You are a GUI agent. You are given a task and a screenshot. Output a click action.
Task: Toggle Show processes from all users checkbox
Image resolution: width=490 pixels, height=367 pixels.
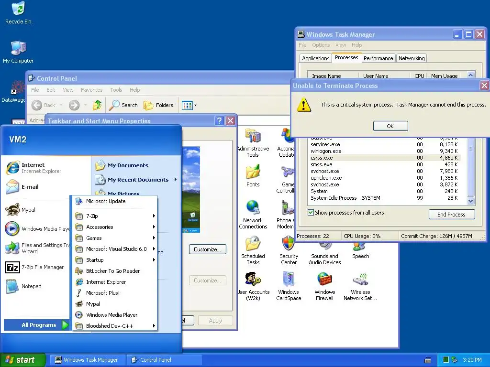tap(311, 213)
